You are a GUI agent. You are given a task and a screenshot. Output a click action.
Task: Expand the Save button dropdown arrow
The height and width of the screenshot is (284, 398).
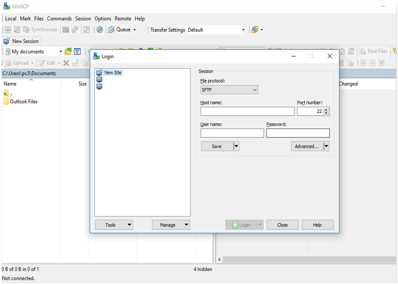[237, 147]
